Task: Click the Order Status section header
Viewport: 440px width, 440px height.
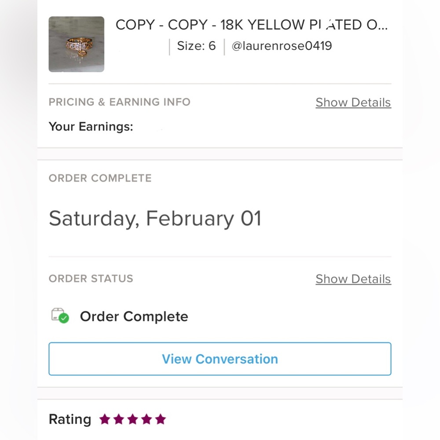Action: (91, 279)
